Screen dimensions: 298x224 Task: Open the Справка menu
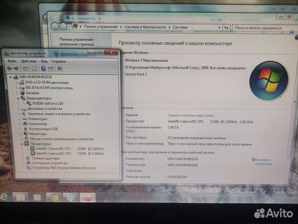58,61
